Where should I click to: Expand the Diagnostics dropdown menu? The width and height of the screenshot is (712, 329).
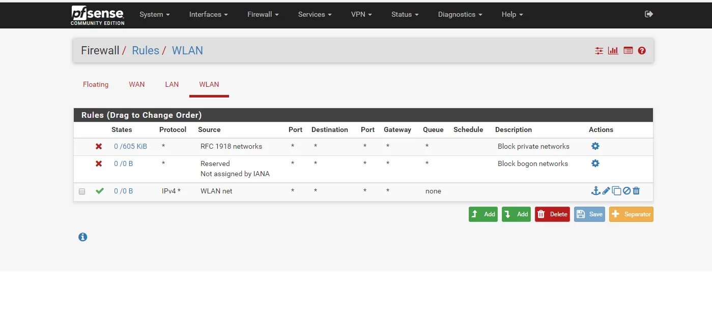coord(460,14)
